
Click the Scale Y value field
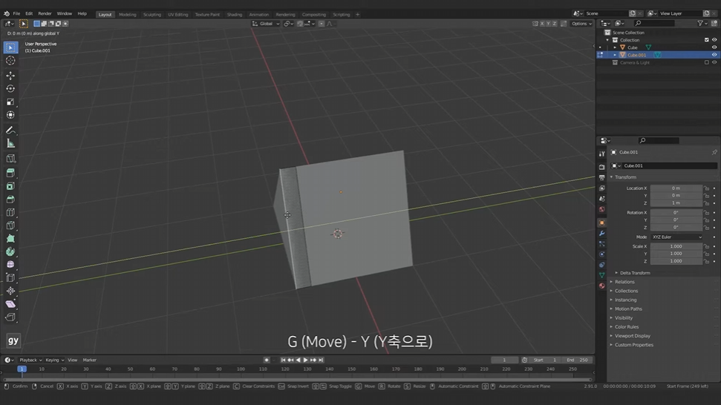coord(676,254)
